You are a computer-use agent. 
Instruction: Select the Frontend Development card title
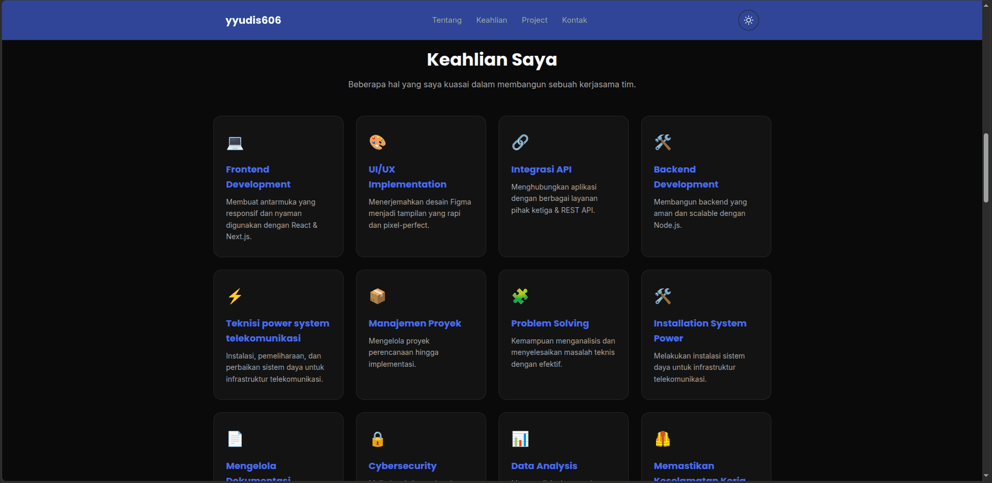[258, 177]
